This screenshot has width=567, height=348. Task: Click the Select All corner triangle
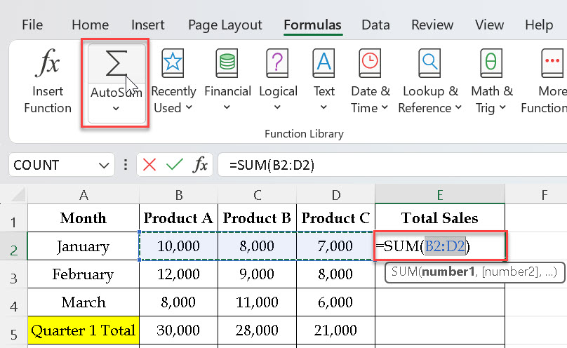point(18,196)
